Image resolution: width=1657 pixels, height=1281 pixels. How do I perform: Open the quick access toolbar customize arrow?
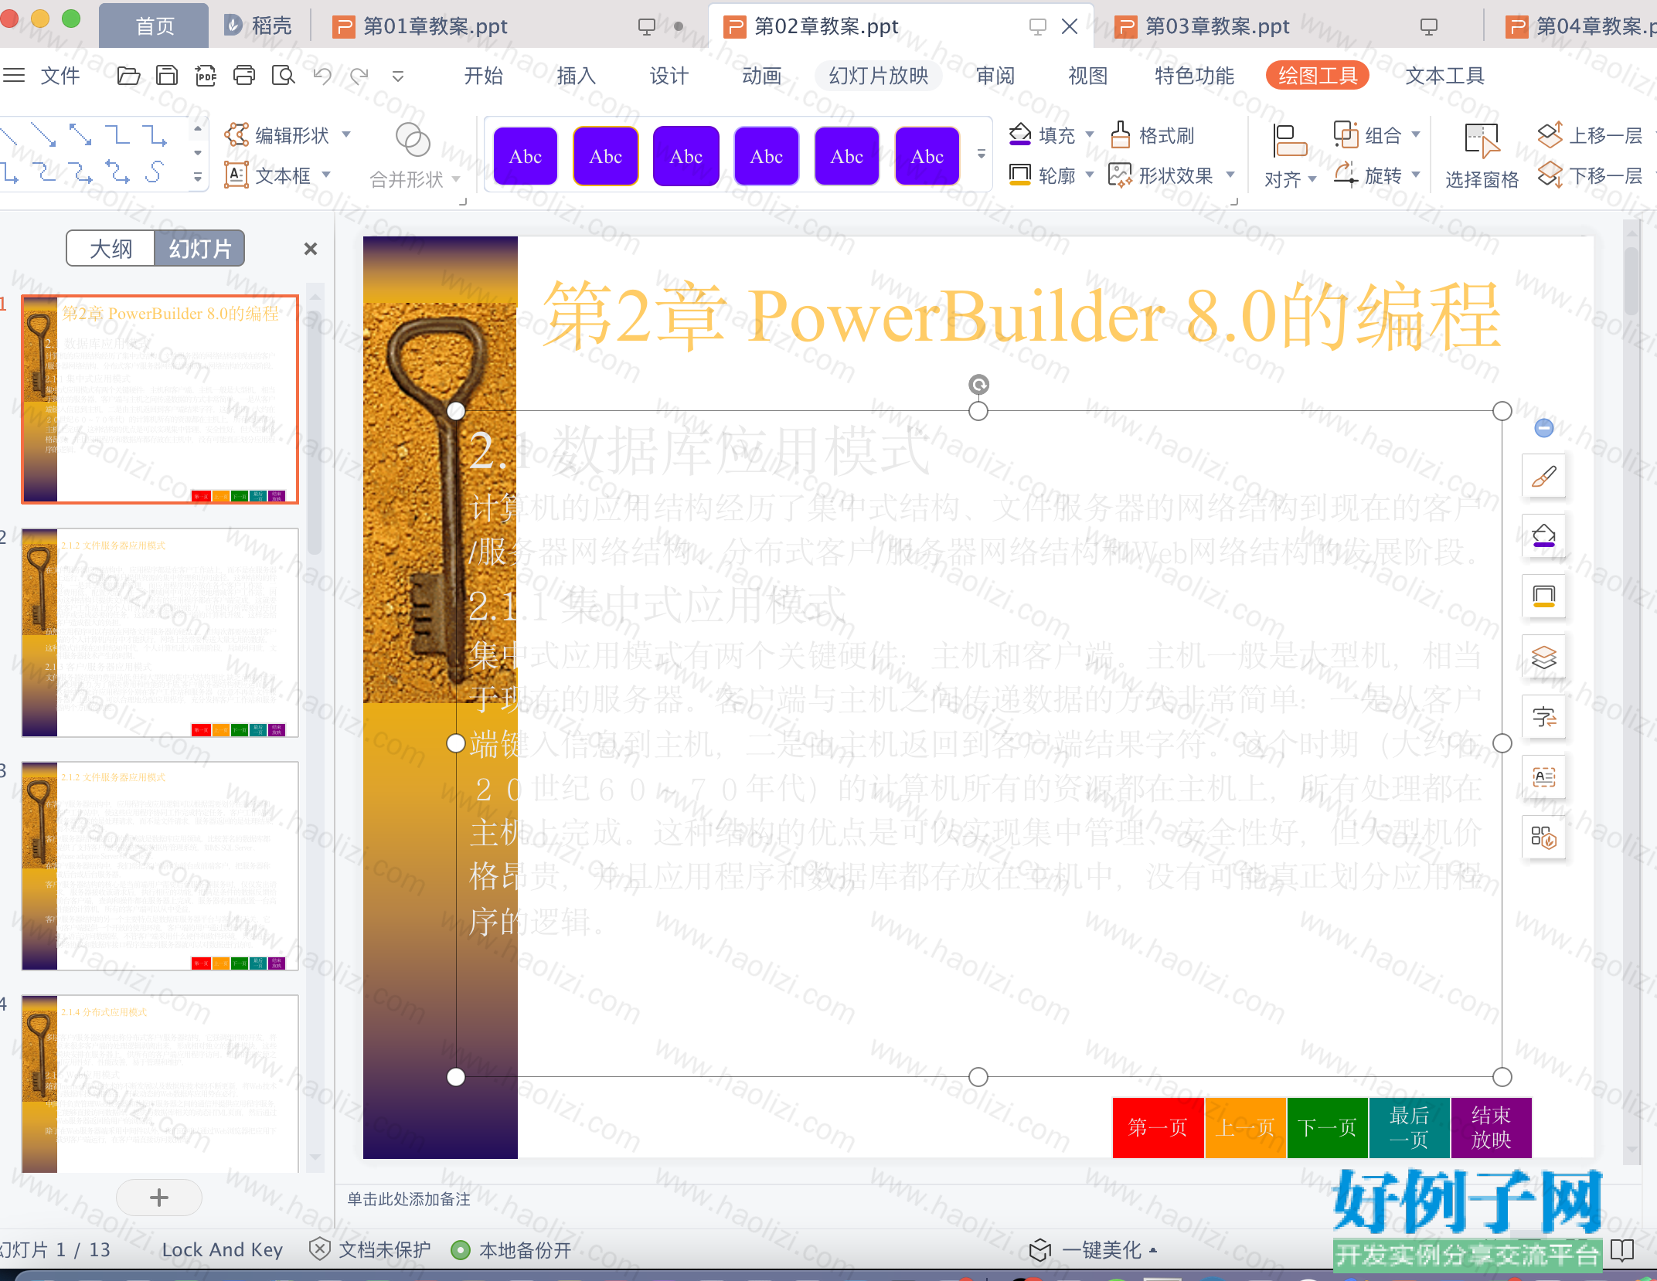pos(397,76)
